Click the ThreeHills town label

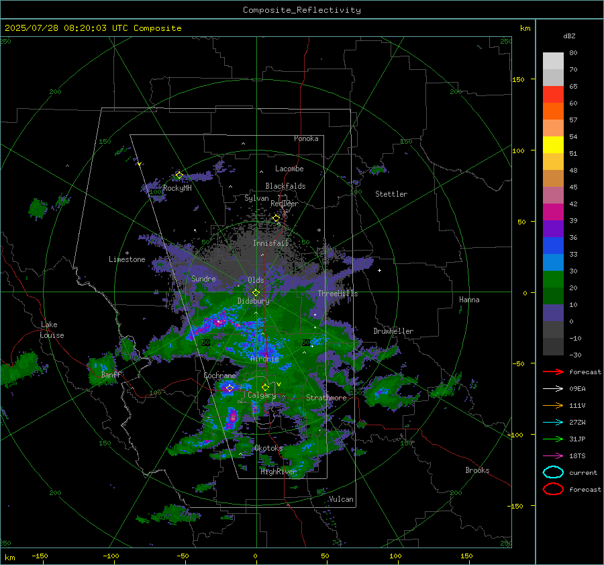pyautogui.click(x=338, y=294)
